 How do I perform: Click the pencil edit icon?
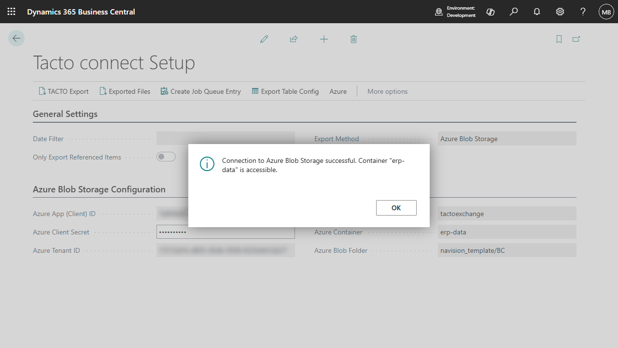[264, 39]
